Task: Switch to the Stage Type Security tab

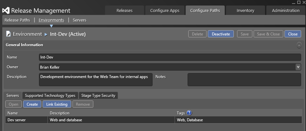Action: [98, 96]
